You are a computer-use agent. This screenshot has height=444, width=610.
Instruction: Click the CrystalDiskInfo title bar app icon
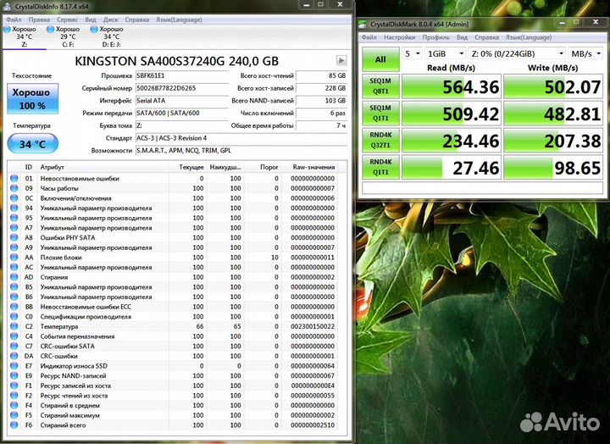pyautogui.click(x=6, y=6)
